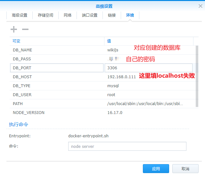Click the docker-entrypoint.sh entrypoint text
Viewport: 205px width, 175px height.
click(x=88, y=136)
